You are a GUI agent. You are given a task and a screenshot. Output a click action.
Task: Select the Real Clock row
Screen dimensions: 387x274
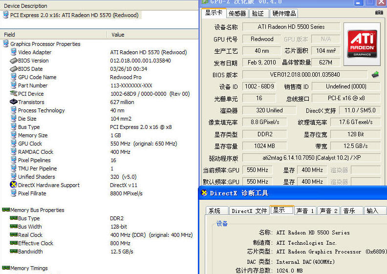pos(99,235)
